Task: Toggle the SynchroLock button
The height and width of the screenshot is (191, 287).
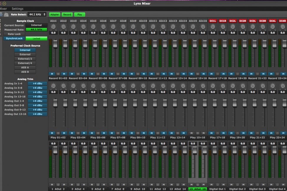Action: 14,39
